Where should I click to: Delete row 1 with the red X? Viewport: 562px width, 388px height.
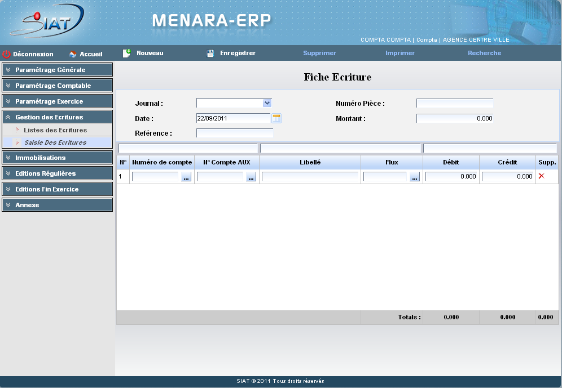point(541,176)
